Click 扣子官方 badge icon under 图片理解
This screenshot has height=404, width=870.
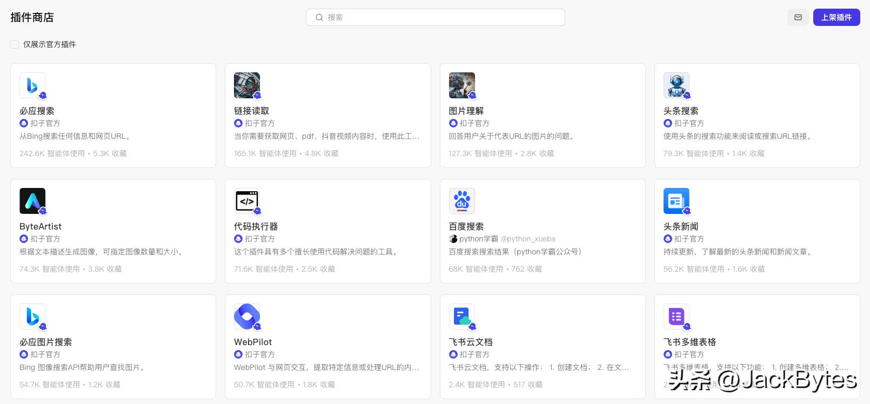tap(453, 123)
